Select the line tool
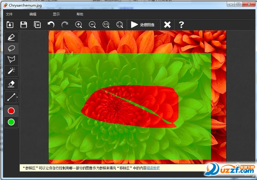Image resolution: width=257 pixels, height=180 pixels. pos(11,97)
